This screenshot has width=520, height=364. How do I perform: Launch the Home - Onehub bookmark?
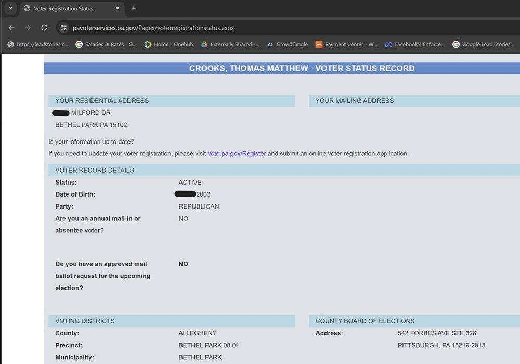point(168,44)
